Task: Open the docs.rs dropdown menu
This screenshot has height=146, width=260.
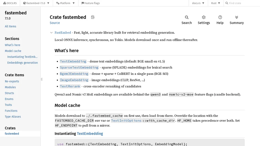Action: click(x=198, y=3)
